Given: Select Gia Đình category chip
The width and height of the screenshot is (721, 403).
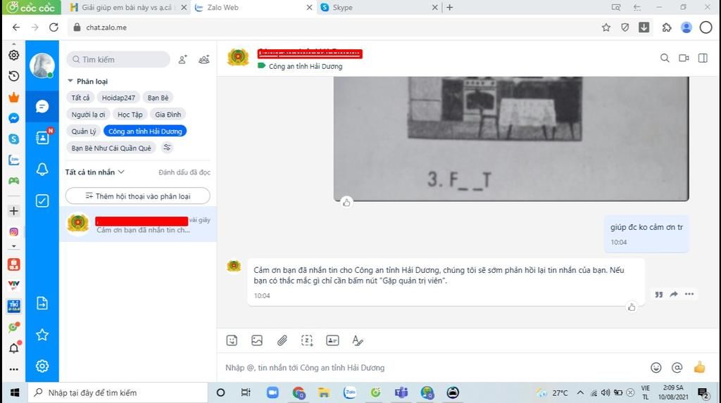Looking at the screenshot, I should click(168, 115).
